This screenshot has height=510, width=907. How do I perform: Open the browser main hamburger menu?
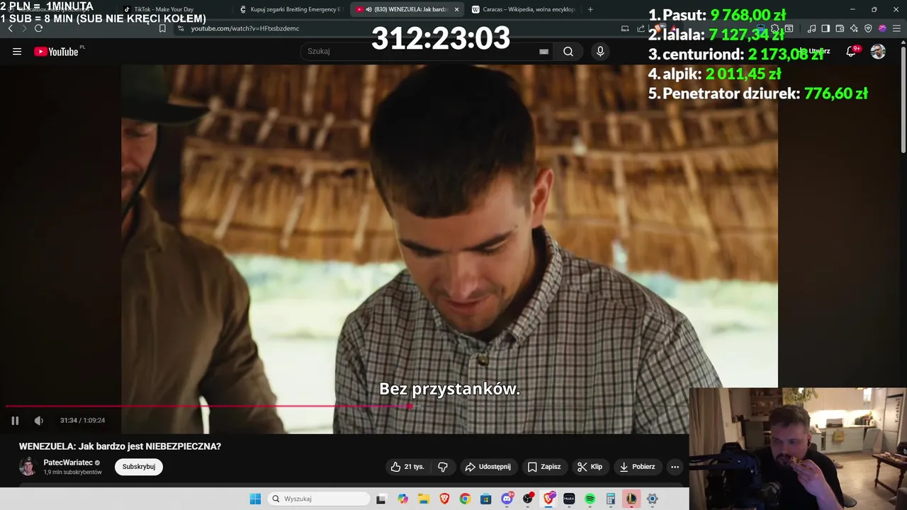[896, 28]
